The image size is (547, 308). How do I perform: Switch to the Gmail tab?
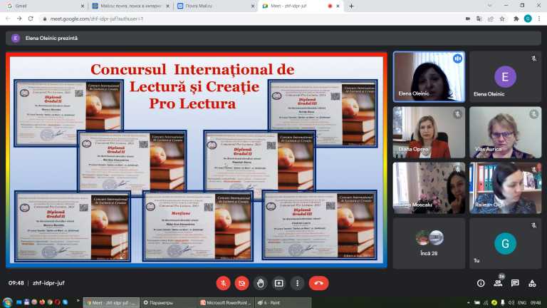click(46, 6)
